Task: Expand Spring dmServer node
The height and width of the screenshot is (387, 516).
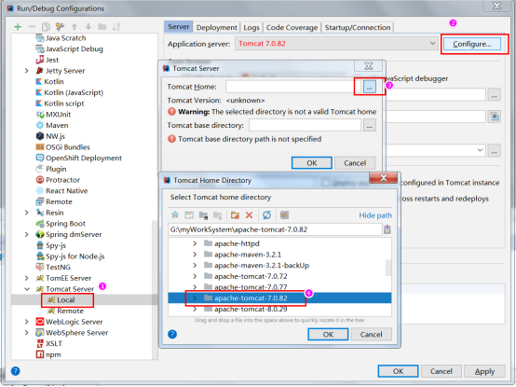Action: pyautogui.click(x=27, y=234)
